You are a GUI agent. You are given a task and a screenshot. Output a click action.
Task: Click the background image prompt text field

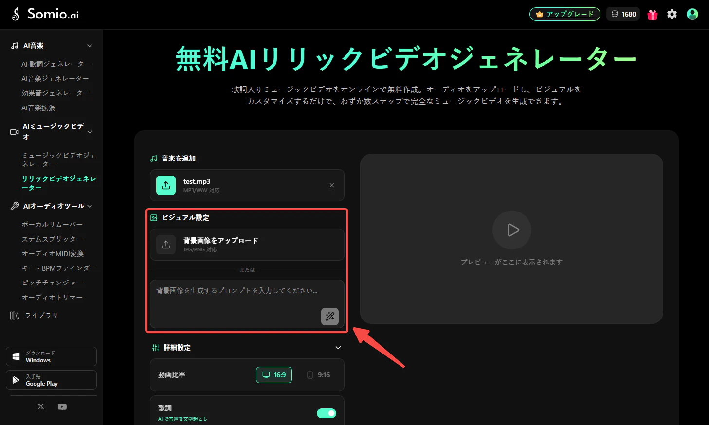(x=247, y=304)
